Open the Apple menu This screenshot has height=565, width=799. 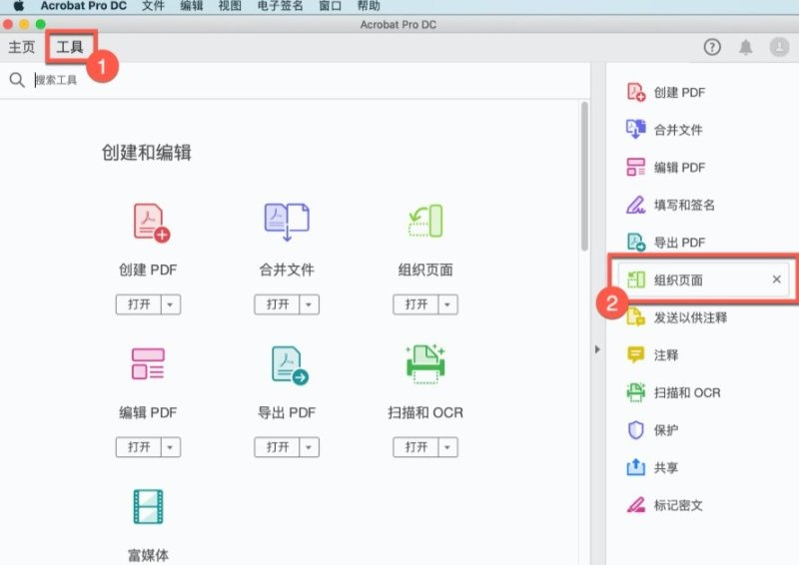point(19,6)
